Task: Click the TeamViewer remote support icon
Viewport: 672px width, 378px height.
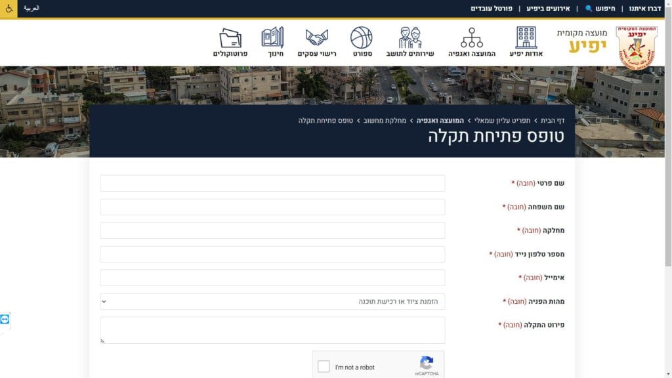Action: point(5,320)
